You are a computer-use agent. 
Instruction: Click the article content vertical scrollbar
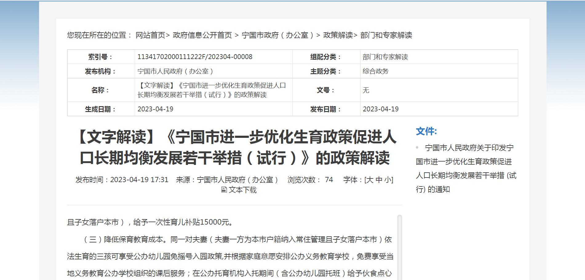coord(400,246)
